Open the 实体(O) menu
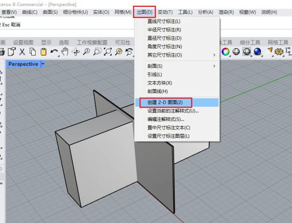The image size is (292, 223). tap(101, 12)
